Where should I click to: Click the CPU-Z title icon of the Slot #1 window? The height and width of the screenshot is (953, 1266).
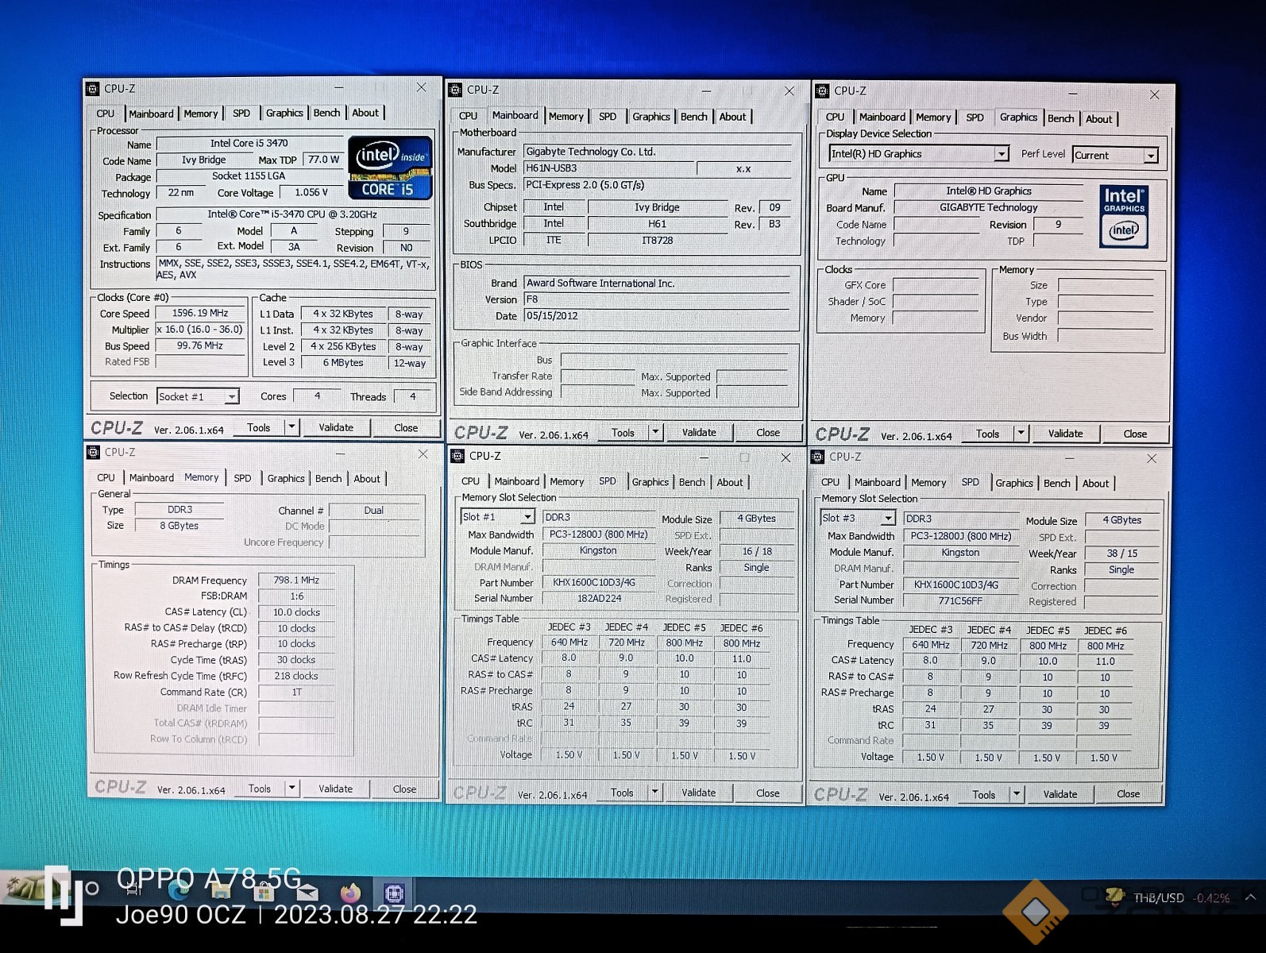[457, 456]
